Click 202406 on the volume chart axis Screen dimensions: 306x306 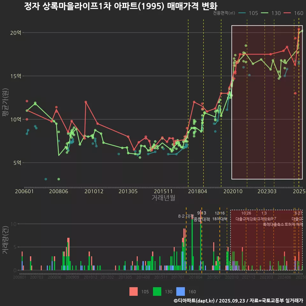point(284,277)
